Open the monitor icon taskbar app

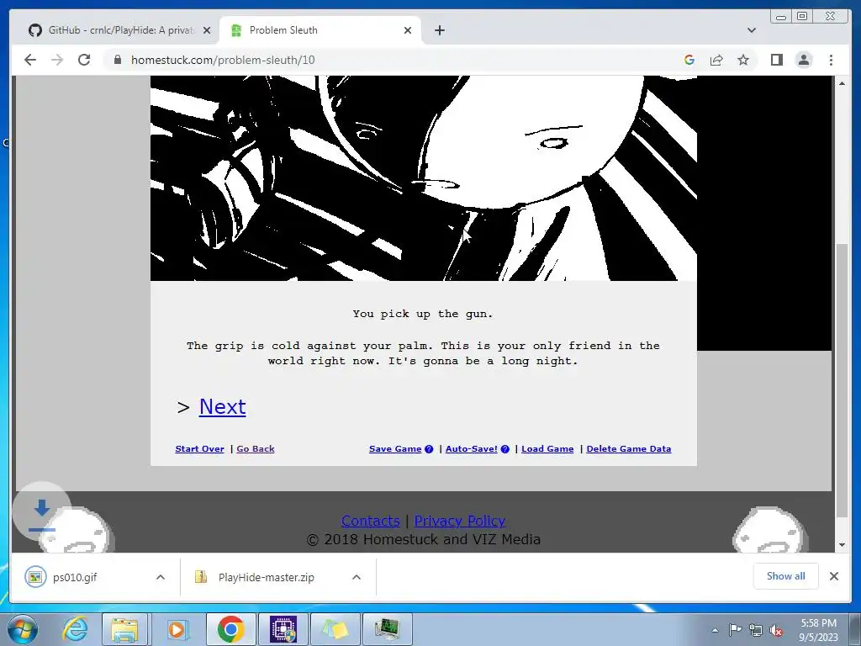coord(388,629)
